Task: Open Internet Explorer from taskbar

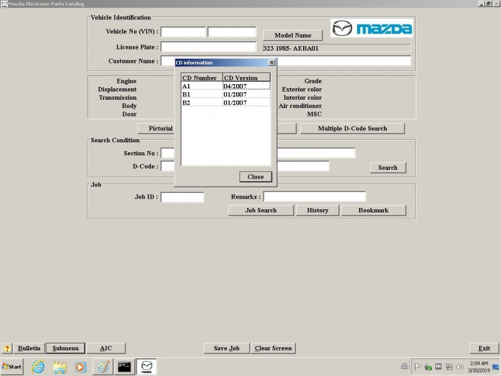Action: click(x=38, y=367)
